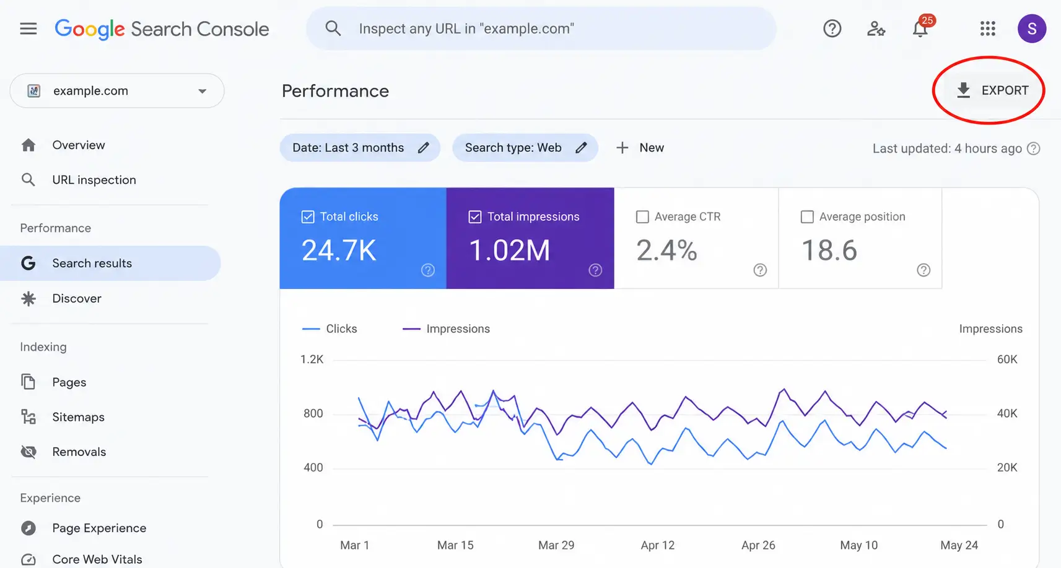Uncheck the Total clicks checkbox
The width and height of the screenshot is (1061, 568).
point(308,217)
